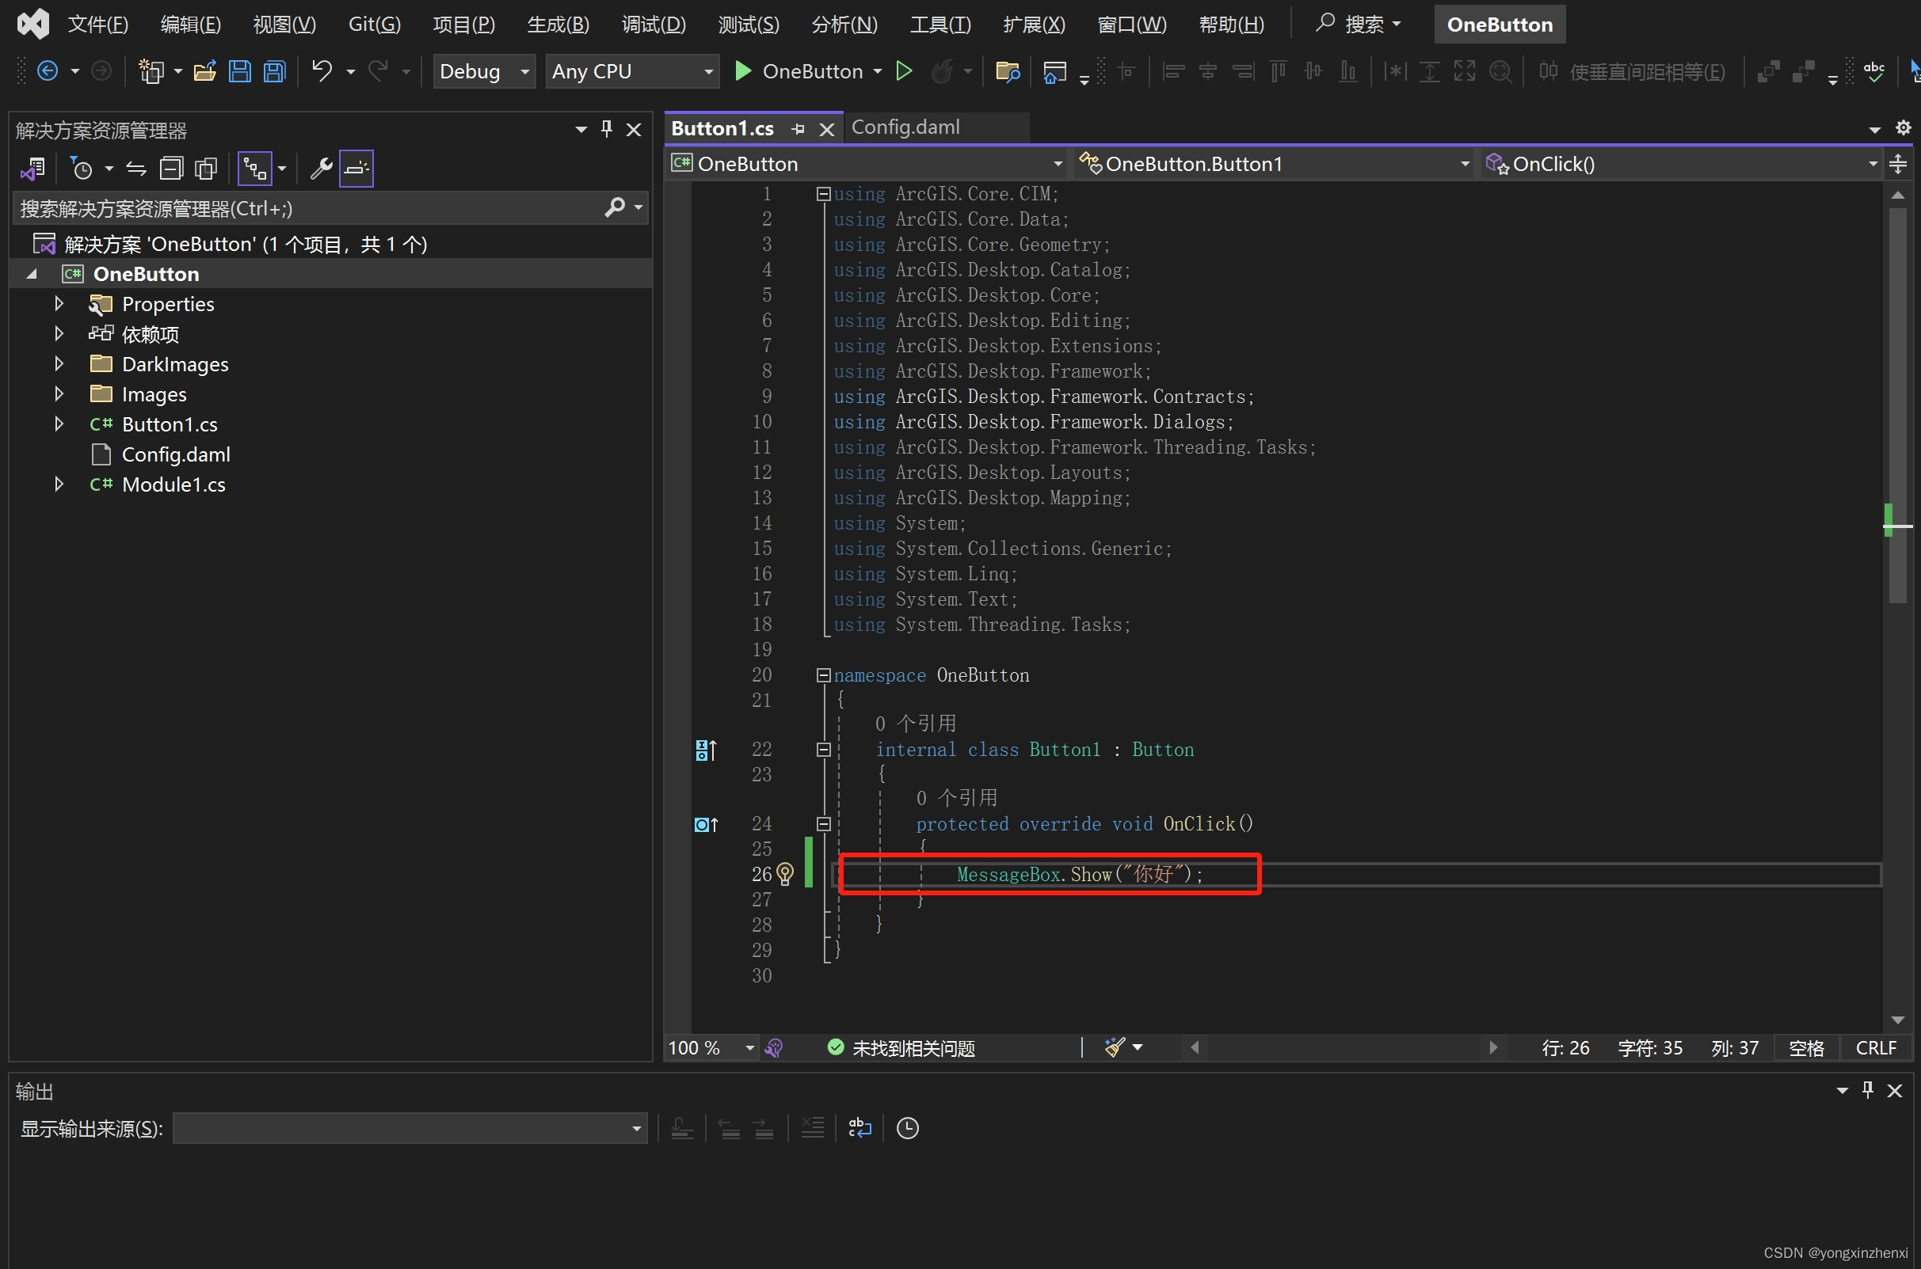Open the OneButton project scope dropdown
The height and width of the screenshot is (1269, 1921).
(x=867, y=165)
